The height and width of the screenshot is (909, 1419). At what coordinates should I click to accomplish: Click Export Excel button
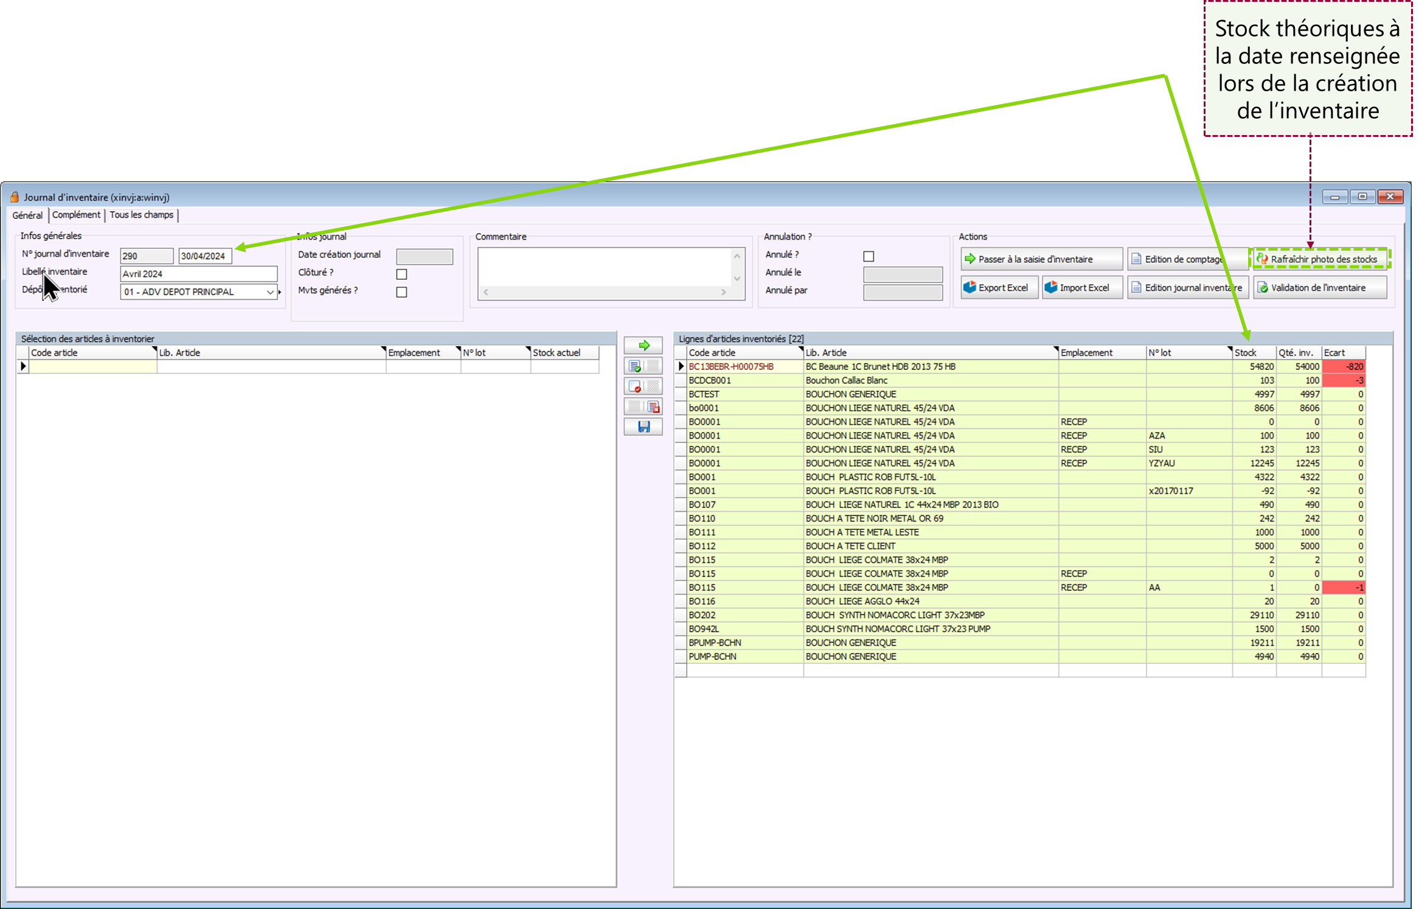[x=999, y=288]
